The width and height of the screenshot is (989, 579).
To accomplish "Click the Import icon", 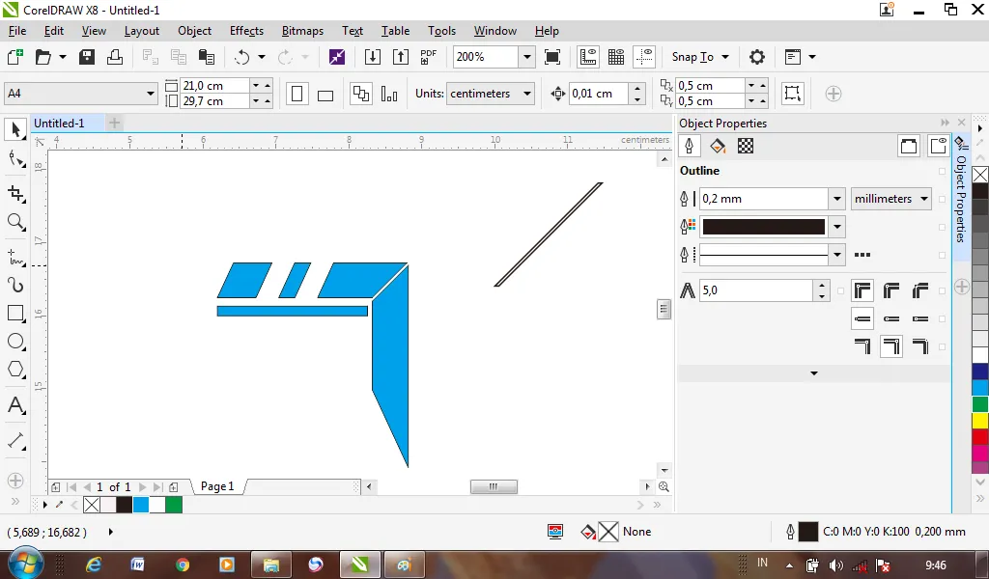I will tap(373, 57).
